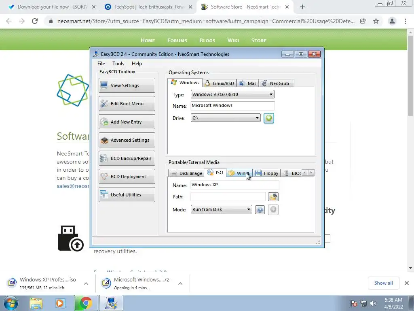The image size is (414, 311).
Task: Open Windows Media Player from the taskbar
Action: coord(60,303)
